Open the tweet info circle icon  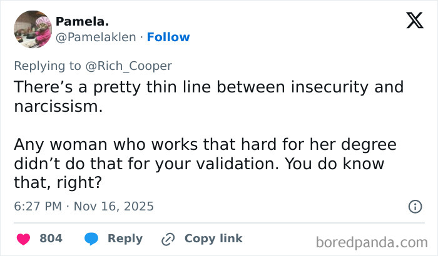click(414, 206)
